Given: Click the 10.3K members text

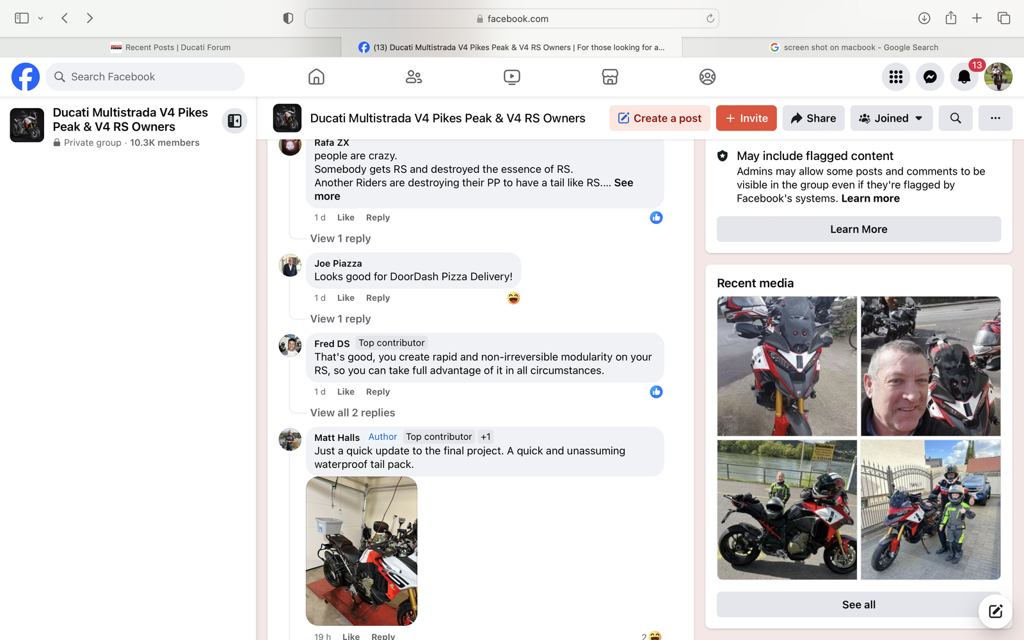Looking at the screenshot, I should click(x=164, y=143).
